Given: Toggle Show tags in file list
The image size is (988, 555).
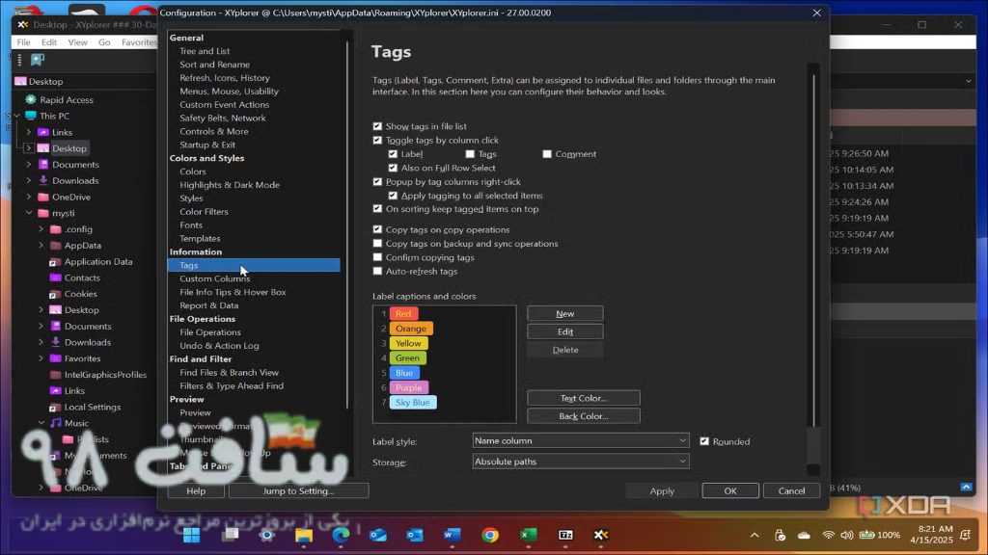Looking at the screenshot, I should point(377,126).
